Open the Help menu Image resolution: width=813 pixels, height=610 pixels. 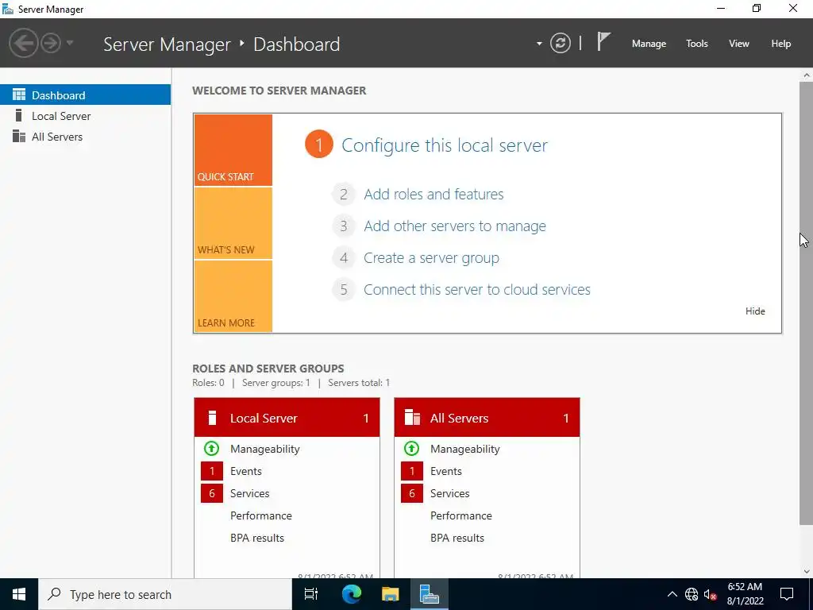(781, 44)
